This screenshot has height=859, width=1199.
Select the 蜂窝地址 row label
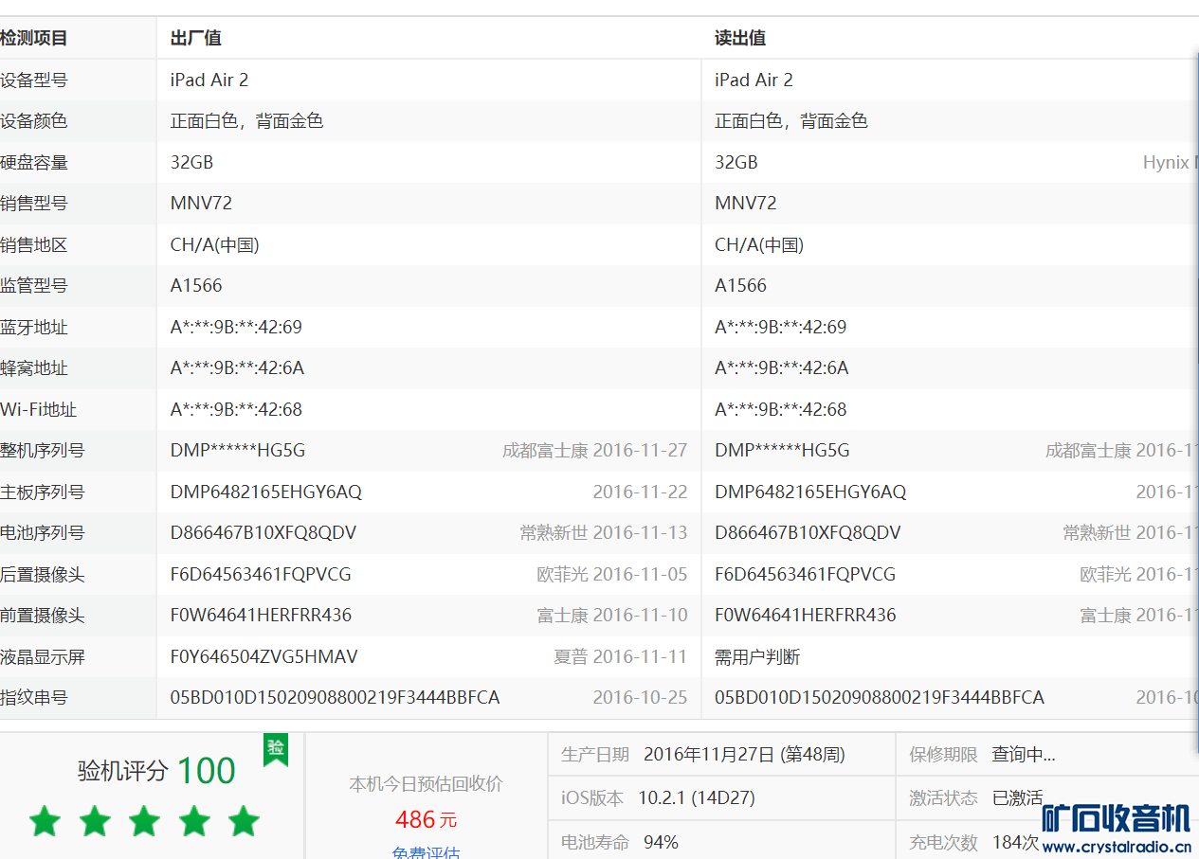34,368
